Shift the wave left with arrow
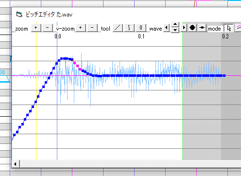The width and height of the screenshot is (241, 176). [x=166, y=28]
